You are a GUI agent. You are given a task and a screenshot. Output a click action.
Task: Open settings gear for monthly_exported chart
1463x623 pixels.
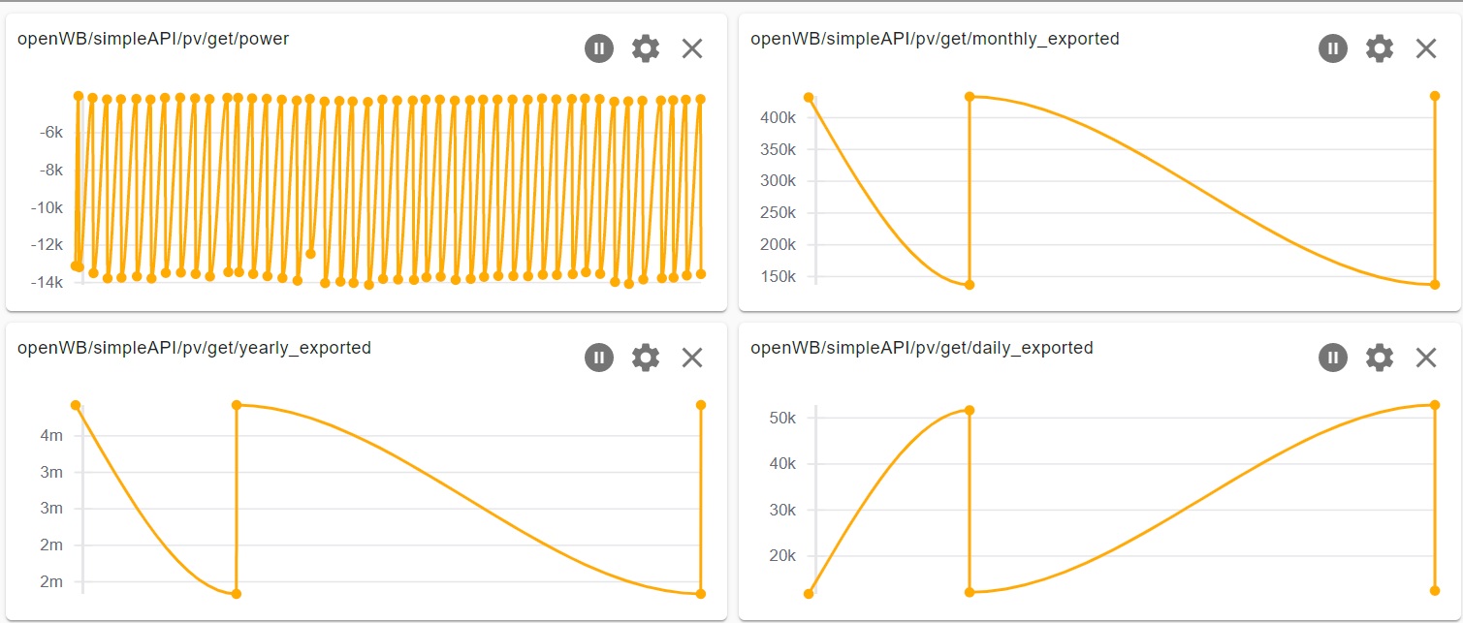point(1380,48)
